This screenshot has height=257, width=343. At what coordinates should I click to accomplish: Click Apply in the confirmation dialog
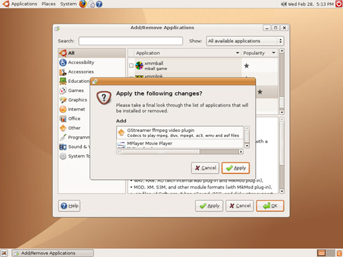coord(236,168)
